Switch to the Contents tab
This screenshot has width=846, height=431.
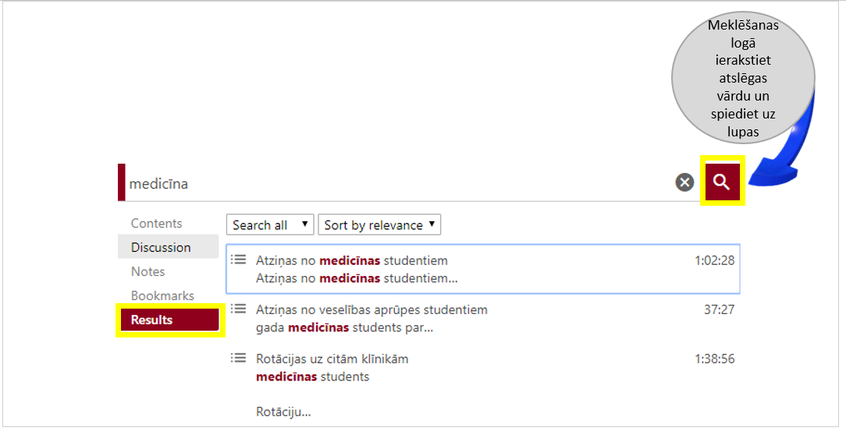pos(156,223)
